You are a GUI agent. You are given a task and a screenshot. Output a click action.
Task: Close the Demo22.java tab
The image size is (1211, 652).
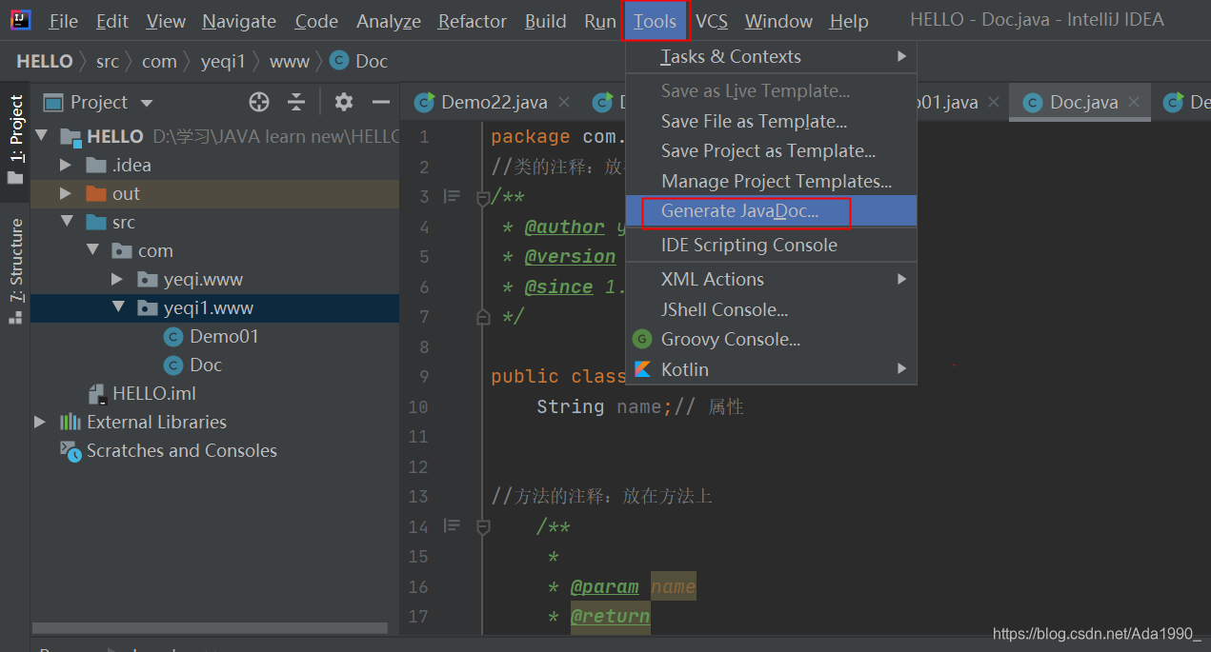[565, 102]
